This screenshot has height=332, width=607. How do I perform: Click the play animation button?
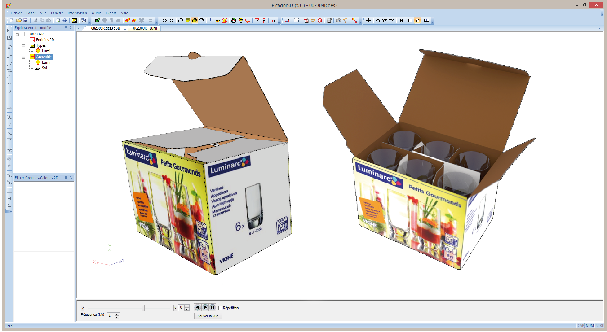205,307
